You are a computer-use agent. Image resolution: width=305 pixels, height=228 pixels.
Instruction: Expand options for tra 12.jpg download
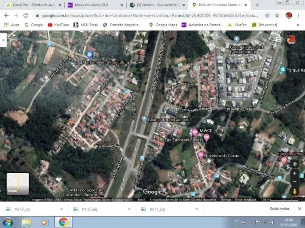coord(129,209)
